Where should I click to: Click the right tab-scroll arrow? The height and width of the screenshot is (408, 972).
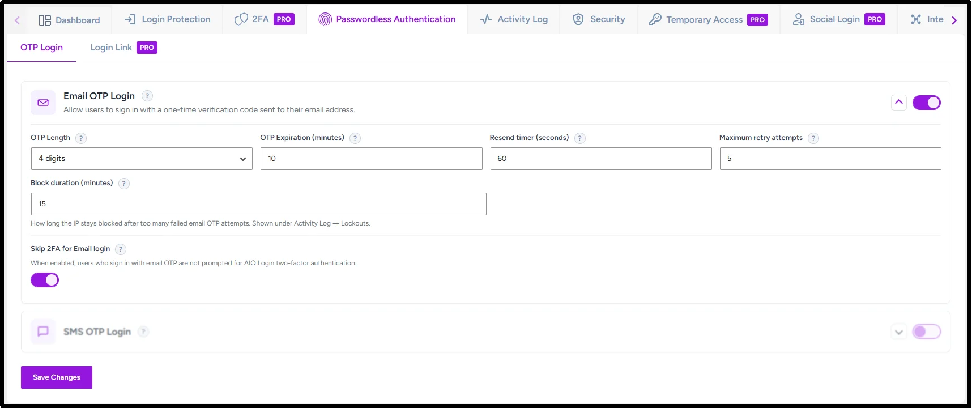pyautogui.click(x=954, y=20)
